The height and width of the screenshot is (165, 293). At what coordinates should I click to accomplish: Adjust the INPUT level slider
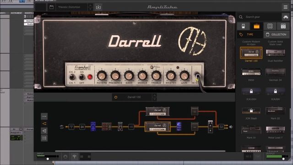(x=48, y=159)
